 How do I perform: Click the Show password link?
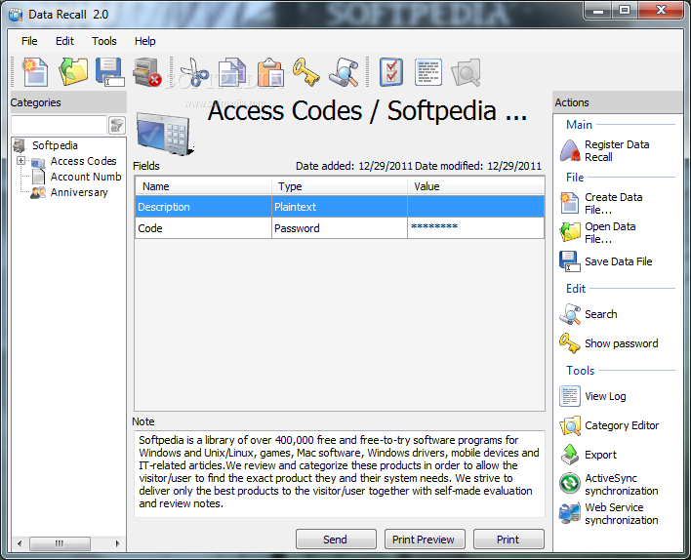[621, 343]
